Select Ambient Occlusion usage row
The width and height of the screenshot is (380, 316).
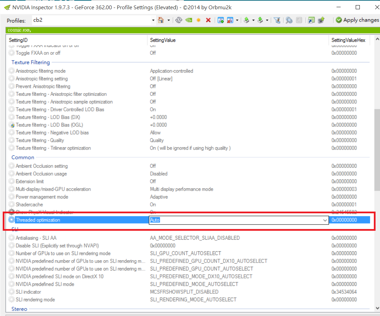click(189, 174)
